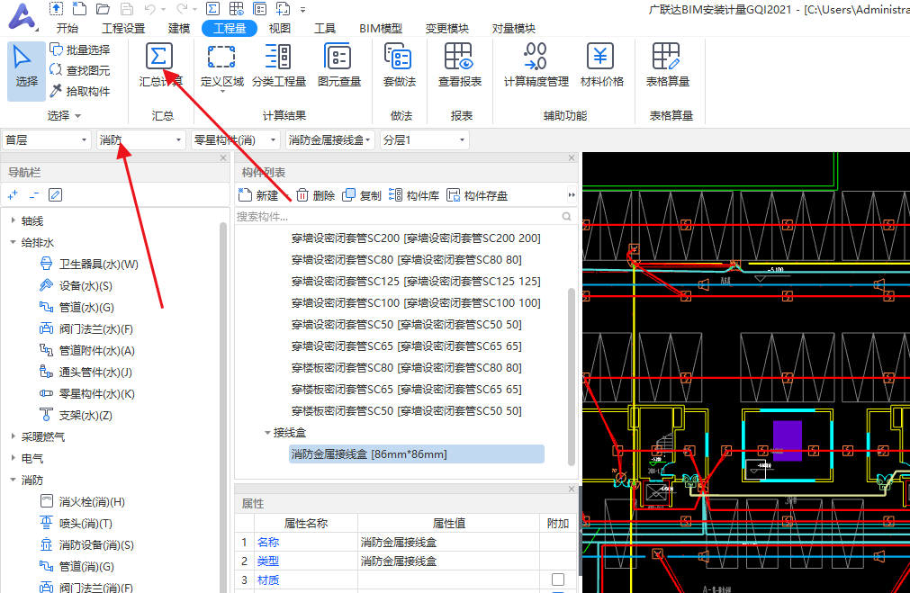The width and height of the screenshot is (910, 593).
Task: Open the 定义区域 tool
Action: [221, 58]
